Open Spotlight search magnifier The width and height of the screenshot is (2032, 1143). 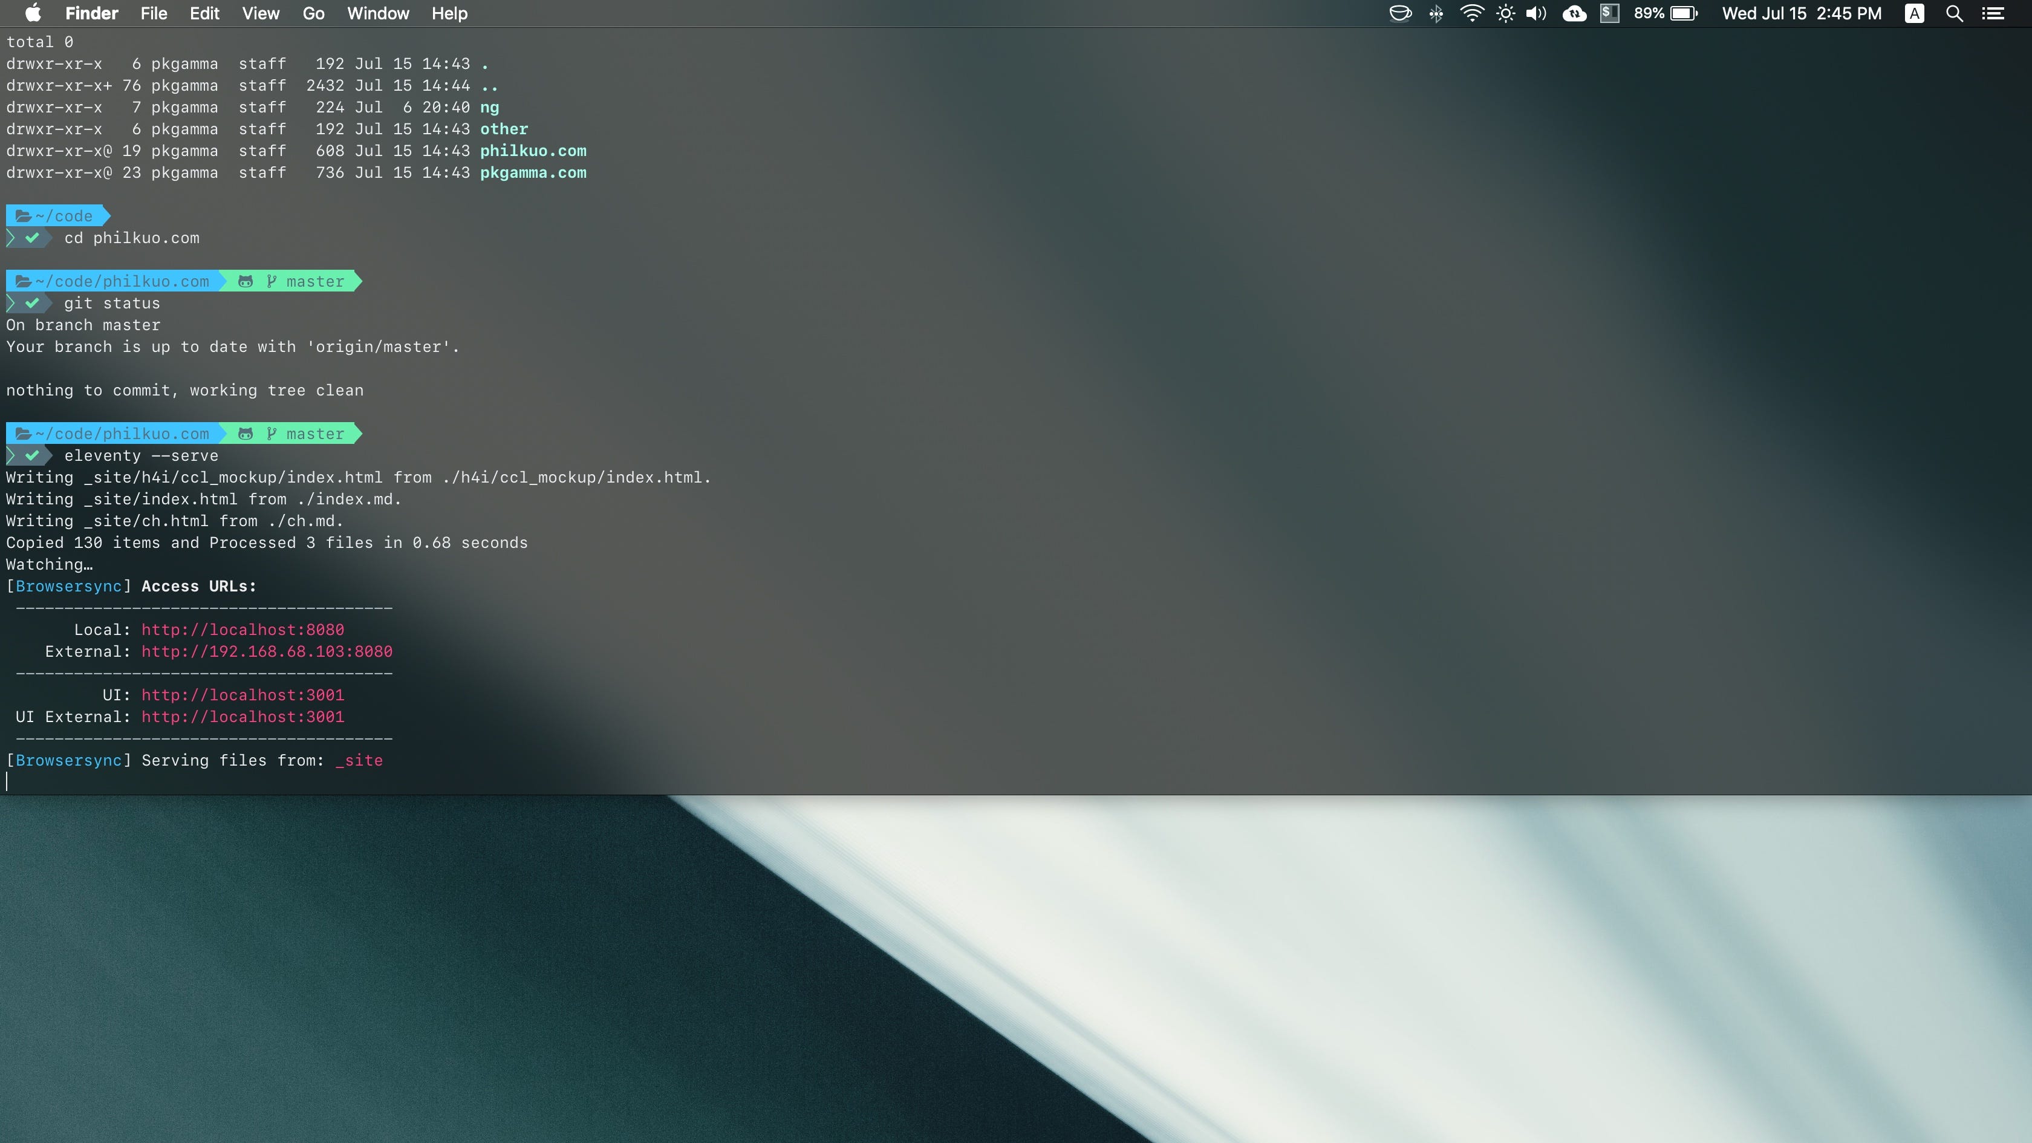click(x=1954, y=13)
